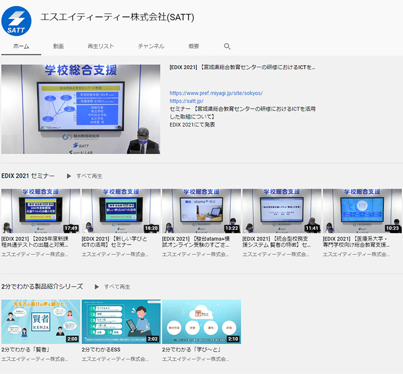Open the 17:49 video thumbnail
The image size is (403, 374).
pyautogui.click(x=41, y=211)
